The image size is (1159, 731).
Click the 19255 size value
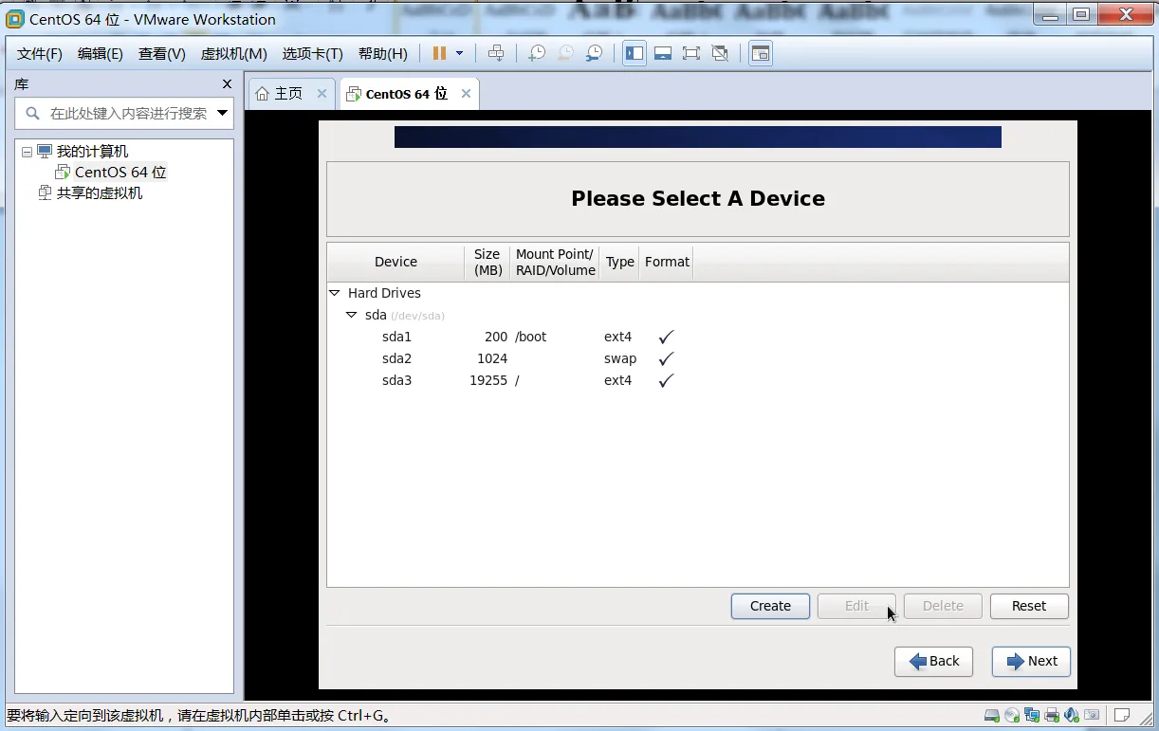point(488,380)
